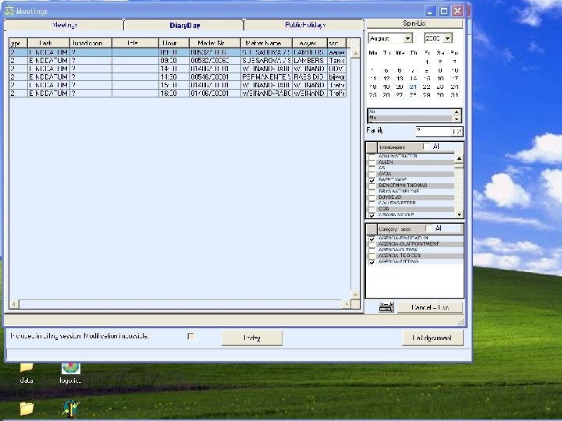The height and width of the screenshot is (421, 562).
Task: Tick the ALLEN timekeeper checkbox
Action: click(x=372, y=162)
